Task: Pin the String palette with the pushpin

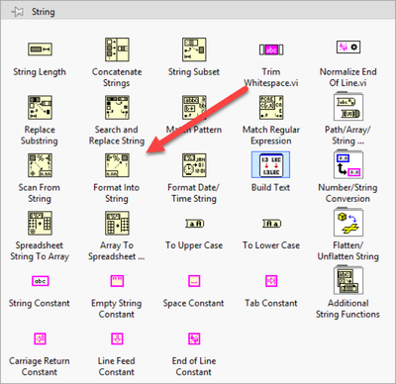Action: point(17,12)
